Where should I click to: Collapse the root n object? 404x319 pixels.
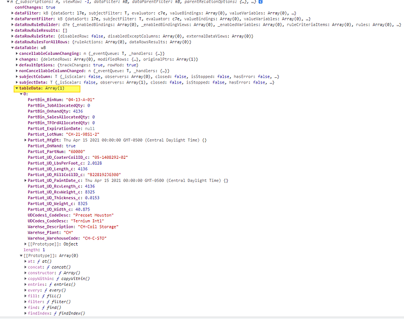(x=8, y=2)
